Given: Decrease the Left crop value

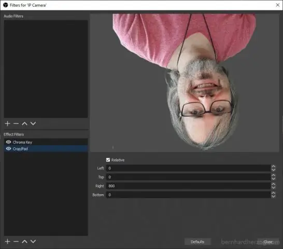Looking at the screenshot, I should (274, 170).
